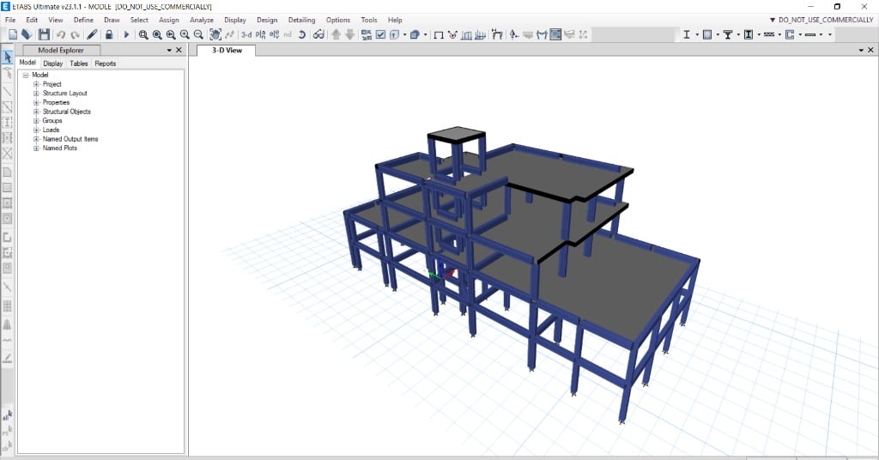Open the Design menu
This screenshot has height=460, width=879.
click(267, 20)
